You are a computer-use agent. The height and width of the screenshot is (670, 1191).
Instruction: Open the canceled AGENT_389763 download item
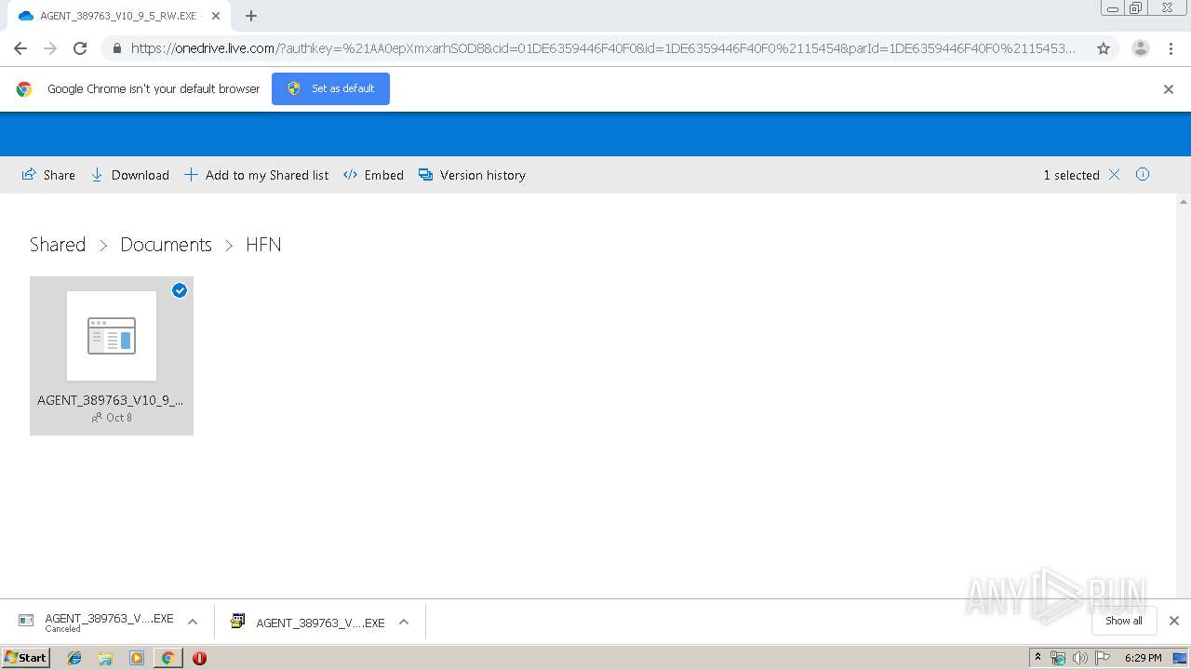pos(99,622)
